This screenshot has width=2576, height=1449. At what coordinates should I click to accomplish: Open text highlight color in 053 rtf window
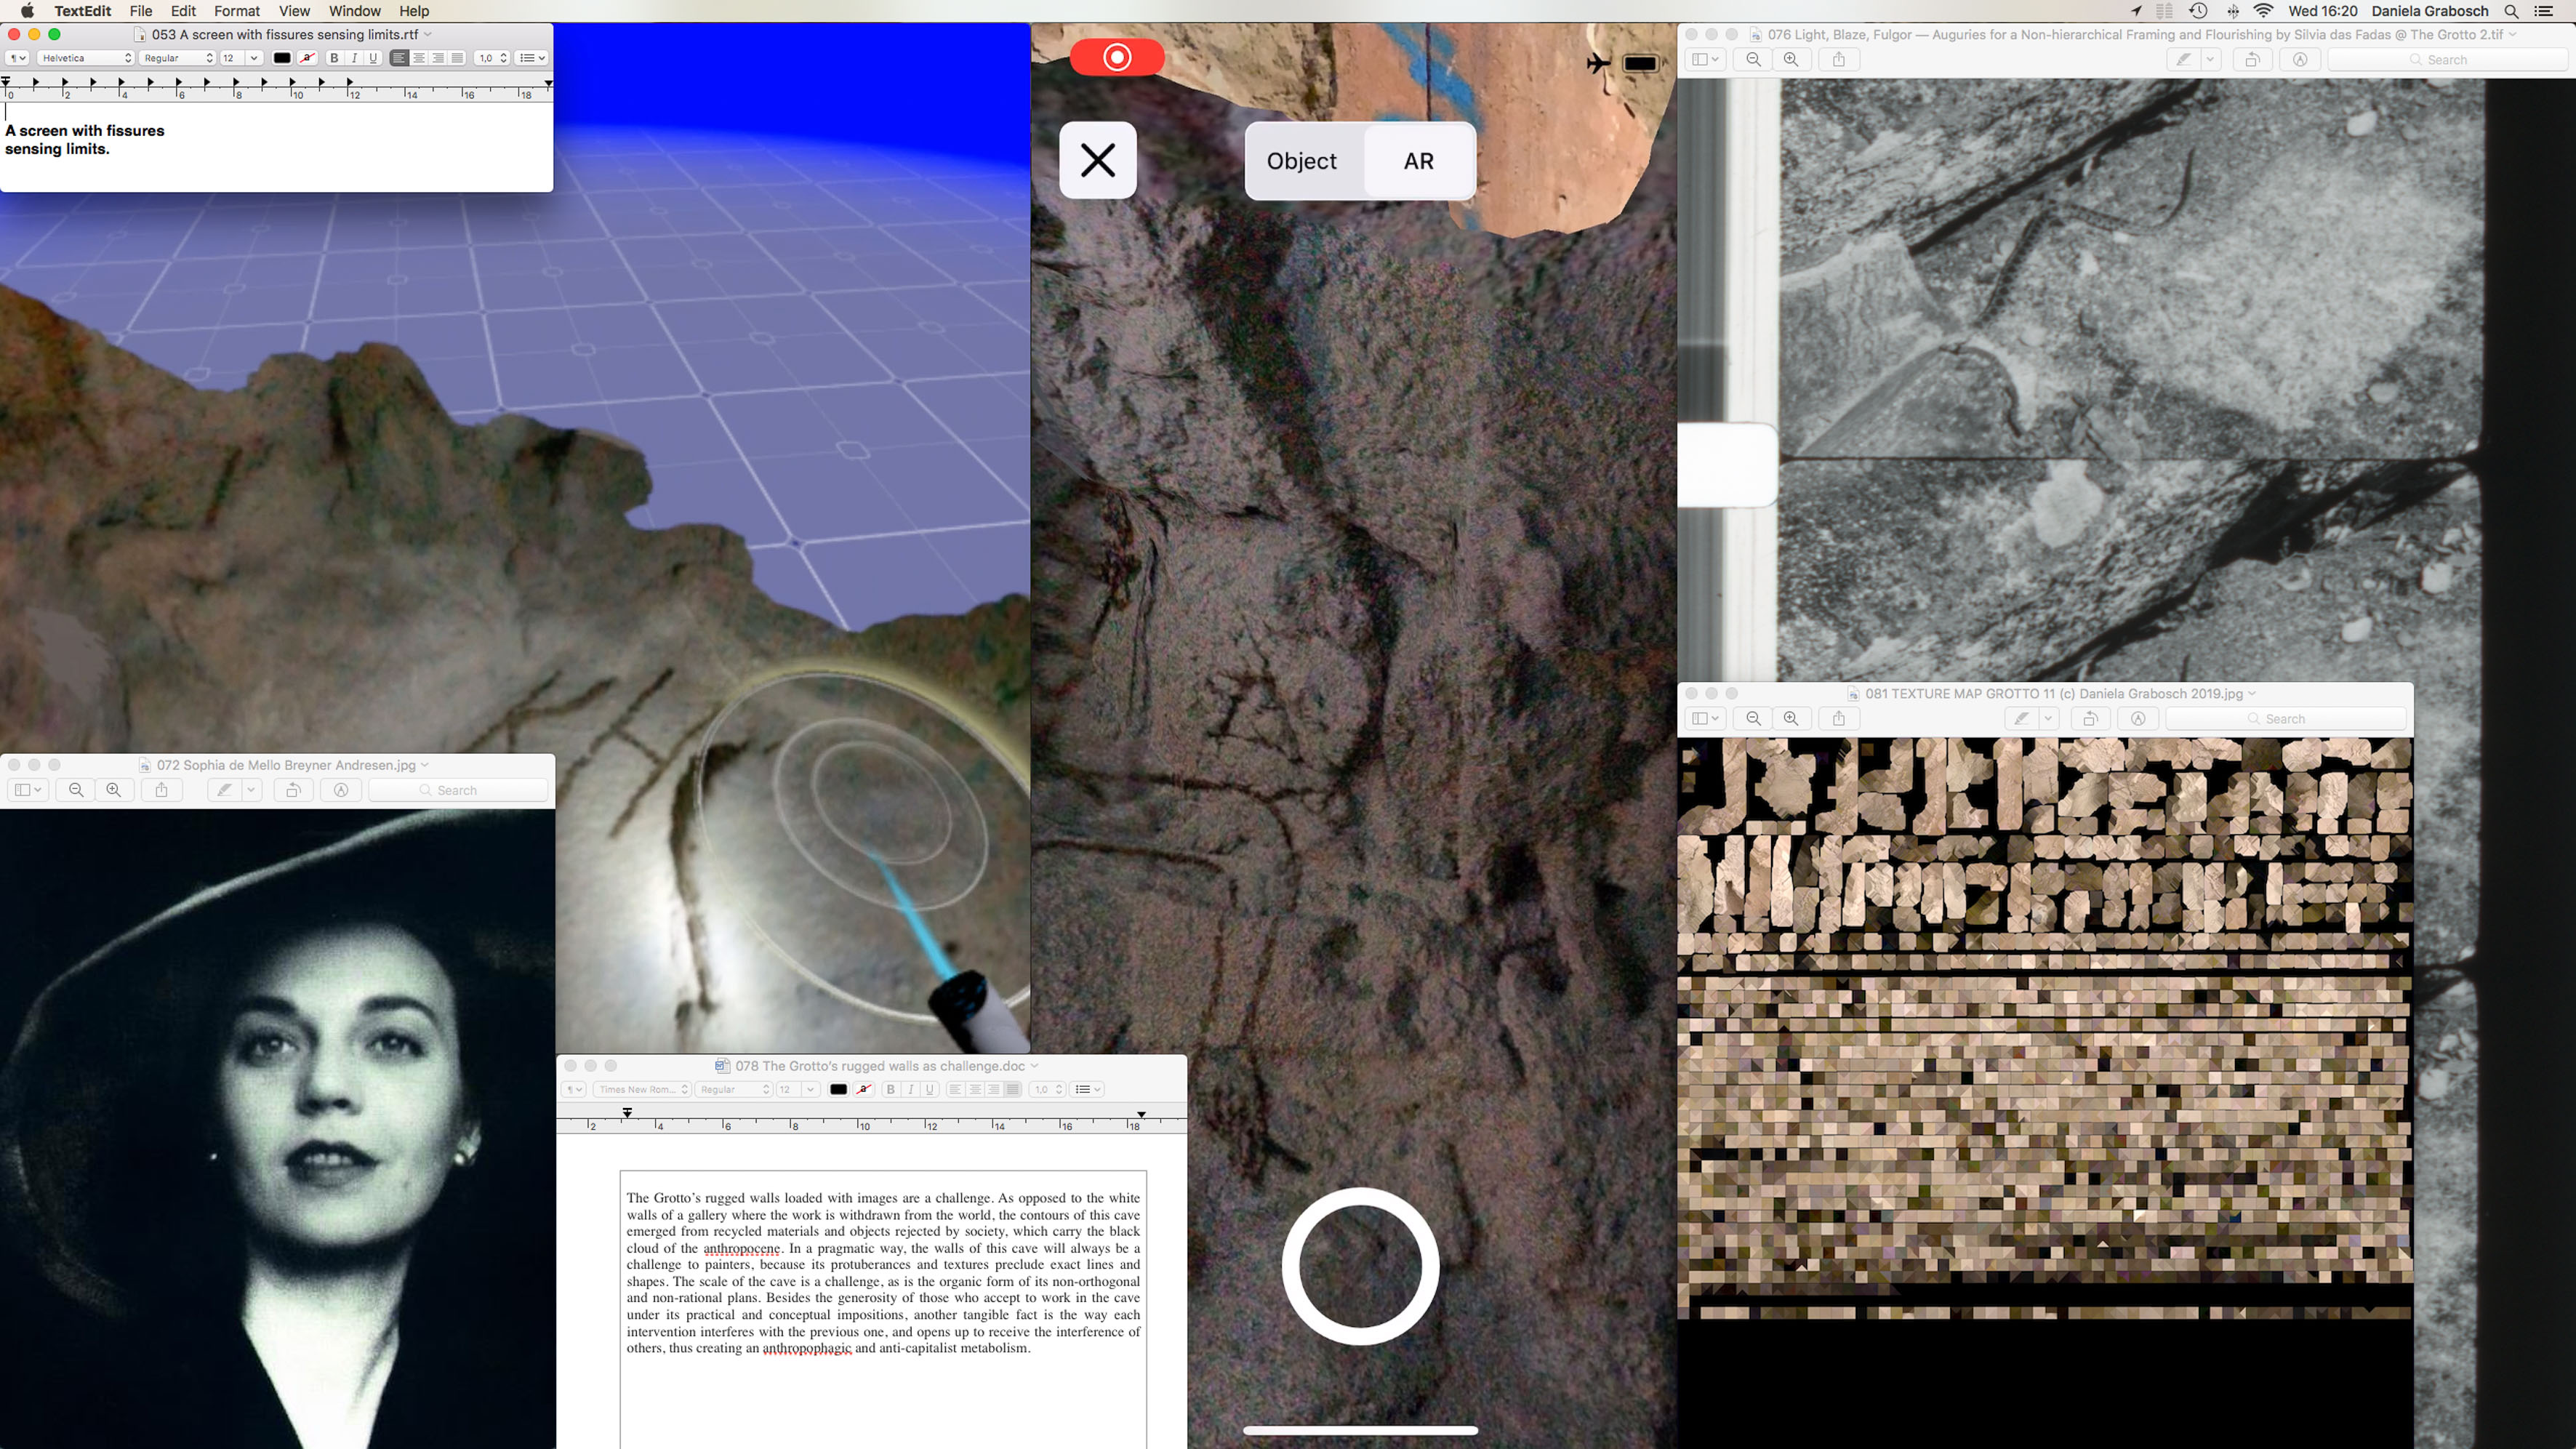[308, 58]
